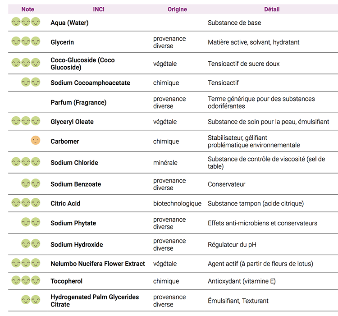This screenshot has height=316, width=338.
Task: Click the Origine column header
Action: click(x=177, y=9)
